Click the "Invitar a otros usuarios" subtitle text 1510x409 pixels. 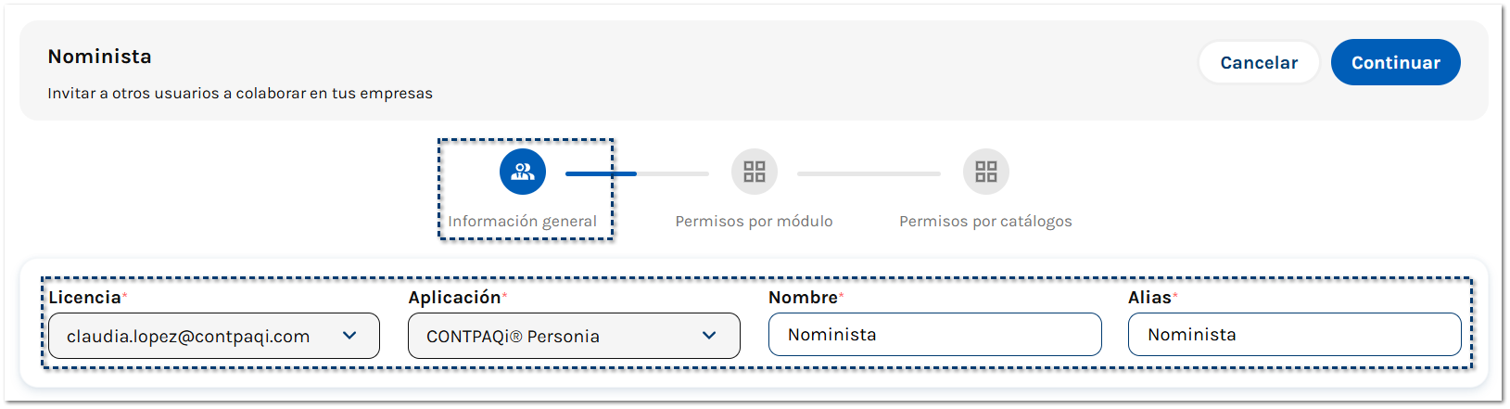pos(240,94)
